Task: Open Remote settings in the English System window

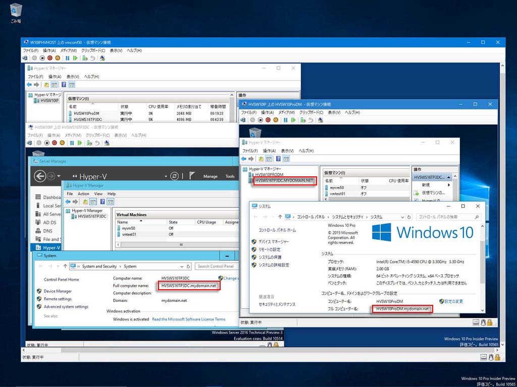Action: point(58,299)
